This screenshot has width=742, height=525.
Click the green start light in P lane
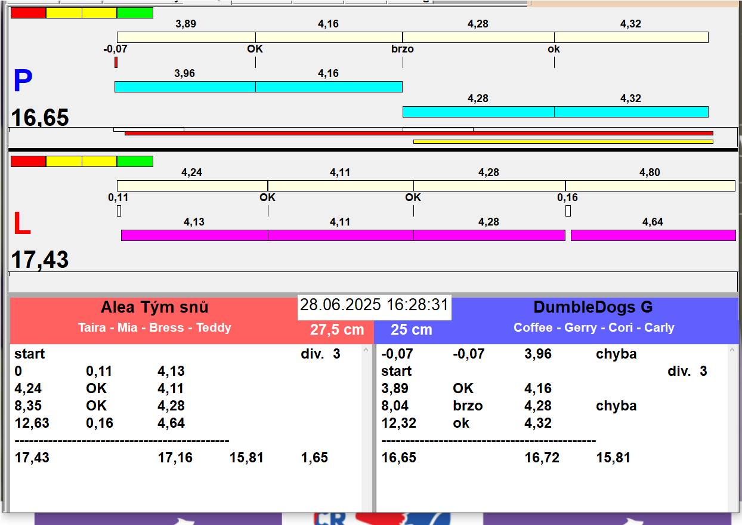click(135, 13)
